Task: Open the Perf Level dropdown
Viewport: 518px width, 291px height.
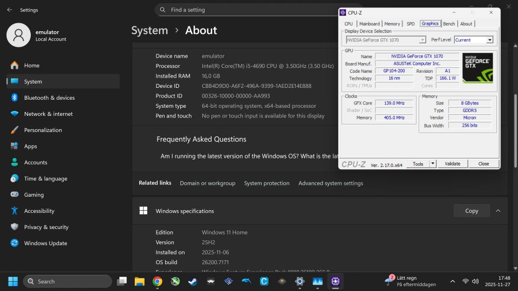Action: tap(473, 40)
